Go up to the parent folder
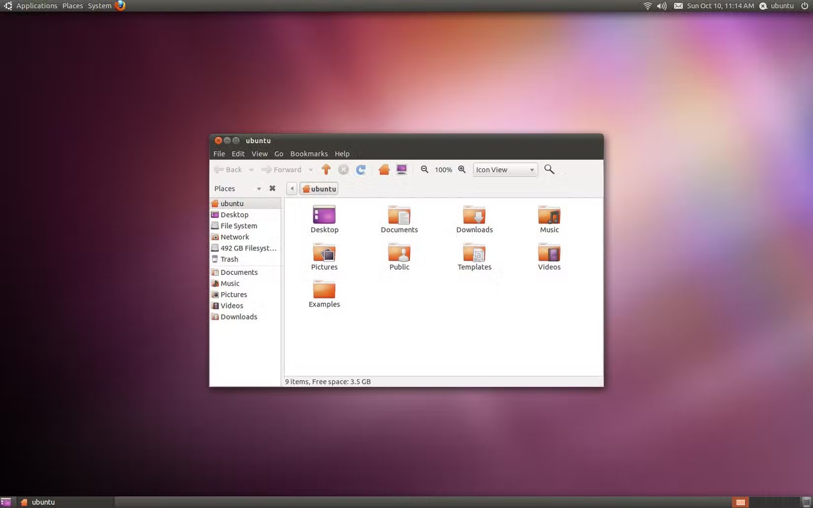Screen dimensions: 813x508 326,169
